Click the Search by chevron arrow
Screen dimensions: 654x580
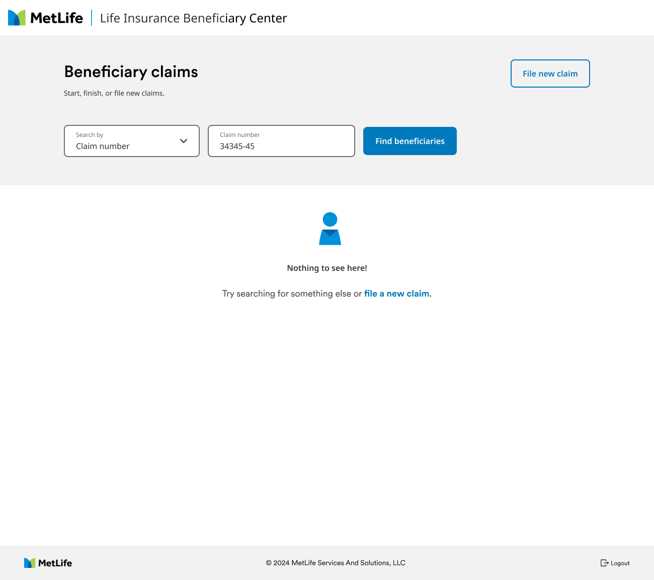pyautogui.click(x=184, y=141)
